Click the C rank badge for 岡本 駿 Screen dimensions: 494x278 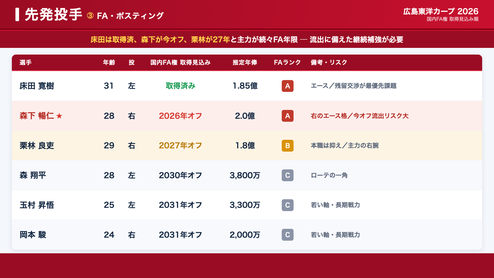click(x=287, y=235)
